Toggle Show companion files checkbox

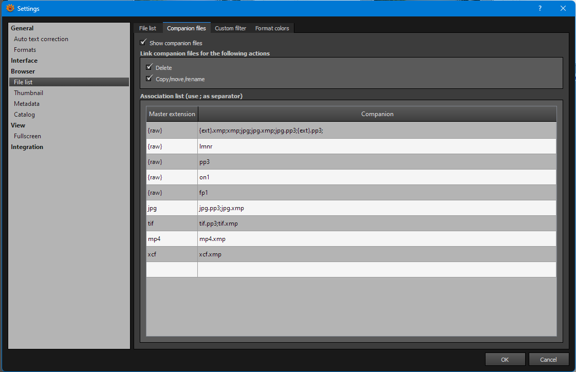143,43
